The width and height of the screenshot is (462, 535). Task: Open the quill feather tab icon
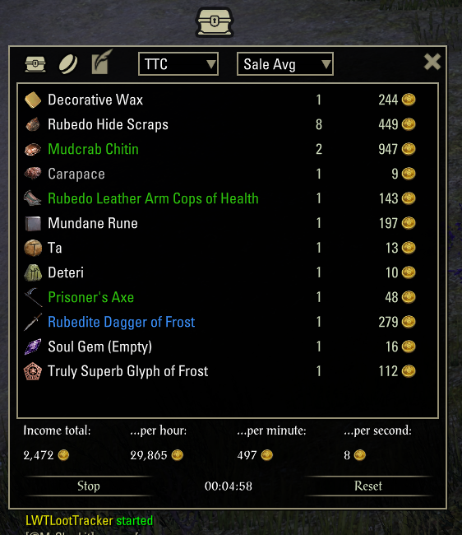point(102,62)
